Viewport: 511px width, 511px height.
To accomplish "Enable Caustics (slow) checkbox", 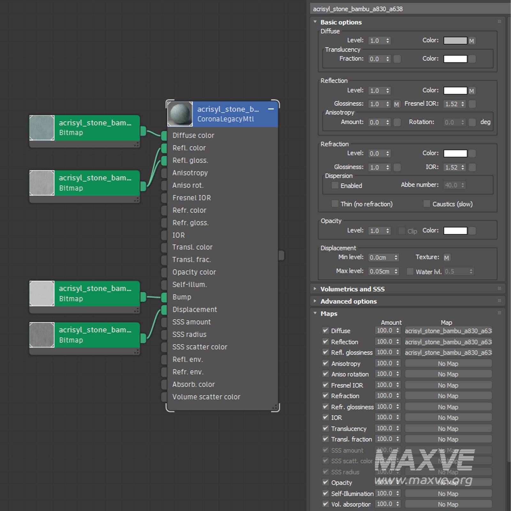I will (426, 204).
